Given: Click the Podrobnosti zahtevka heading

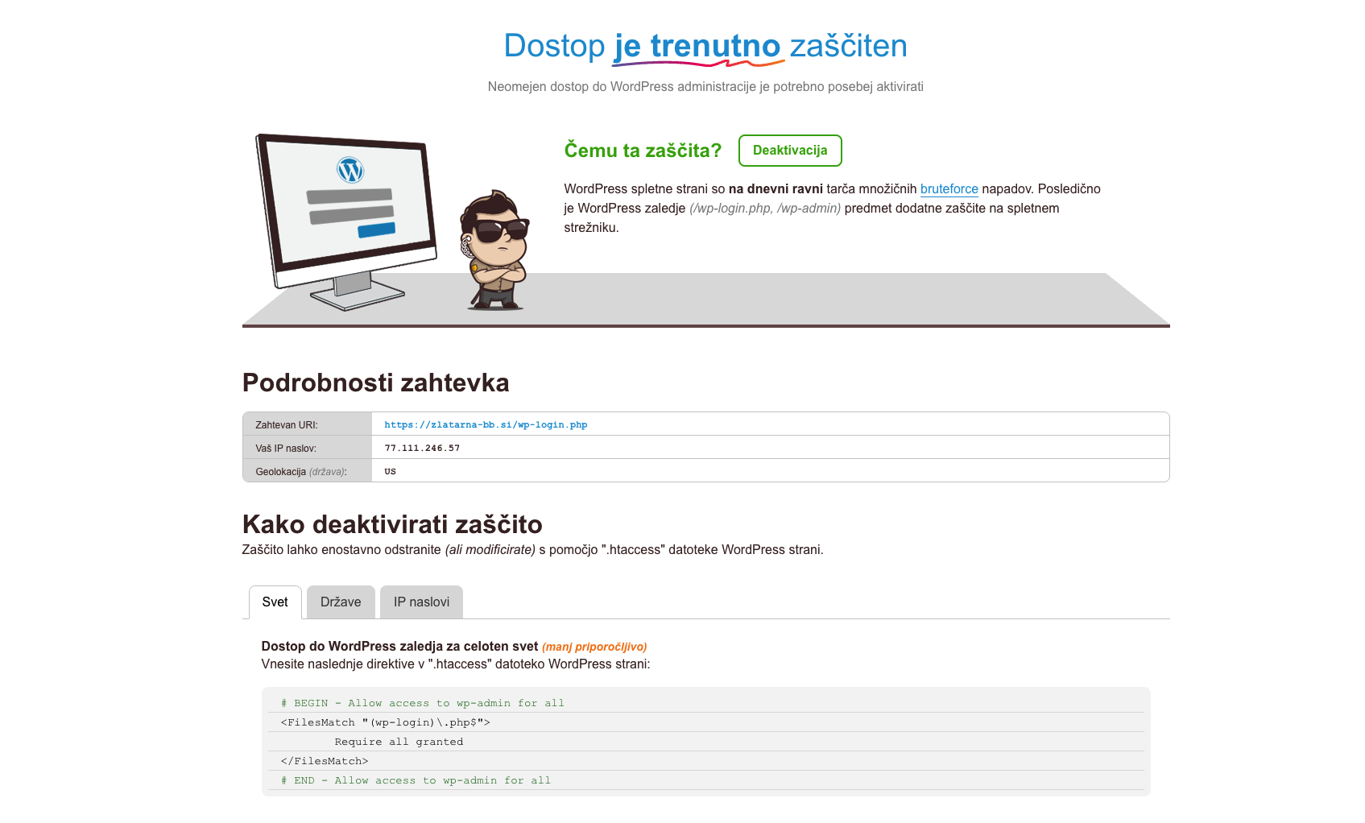Looking at the screenshot, I should tap(375, 383).
